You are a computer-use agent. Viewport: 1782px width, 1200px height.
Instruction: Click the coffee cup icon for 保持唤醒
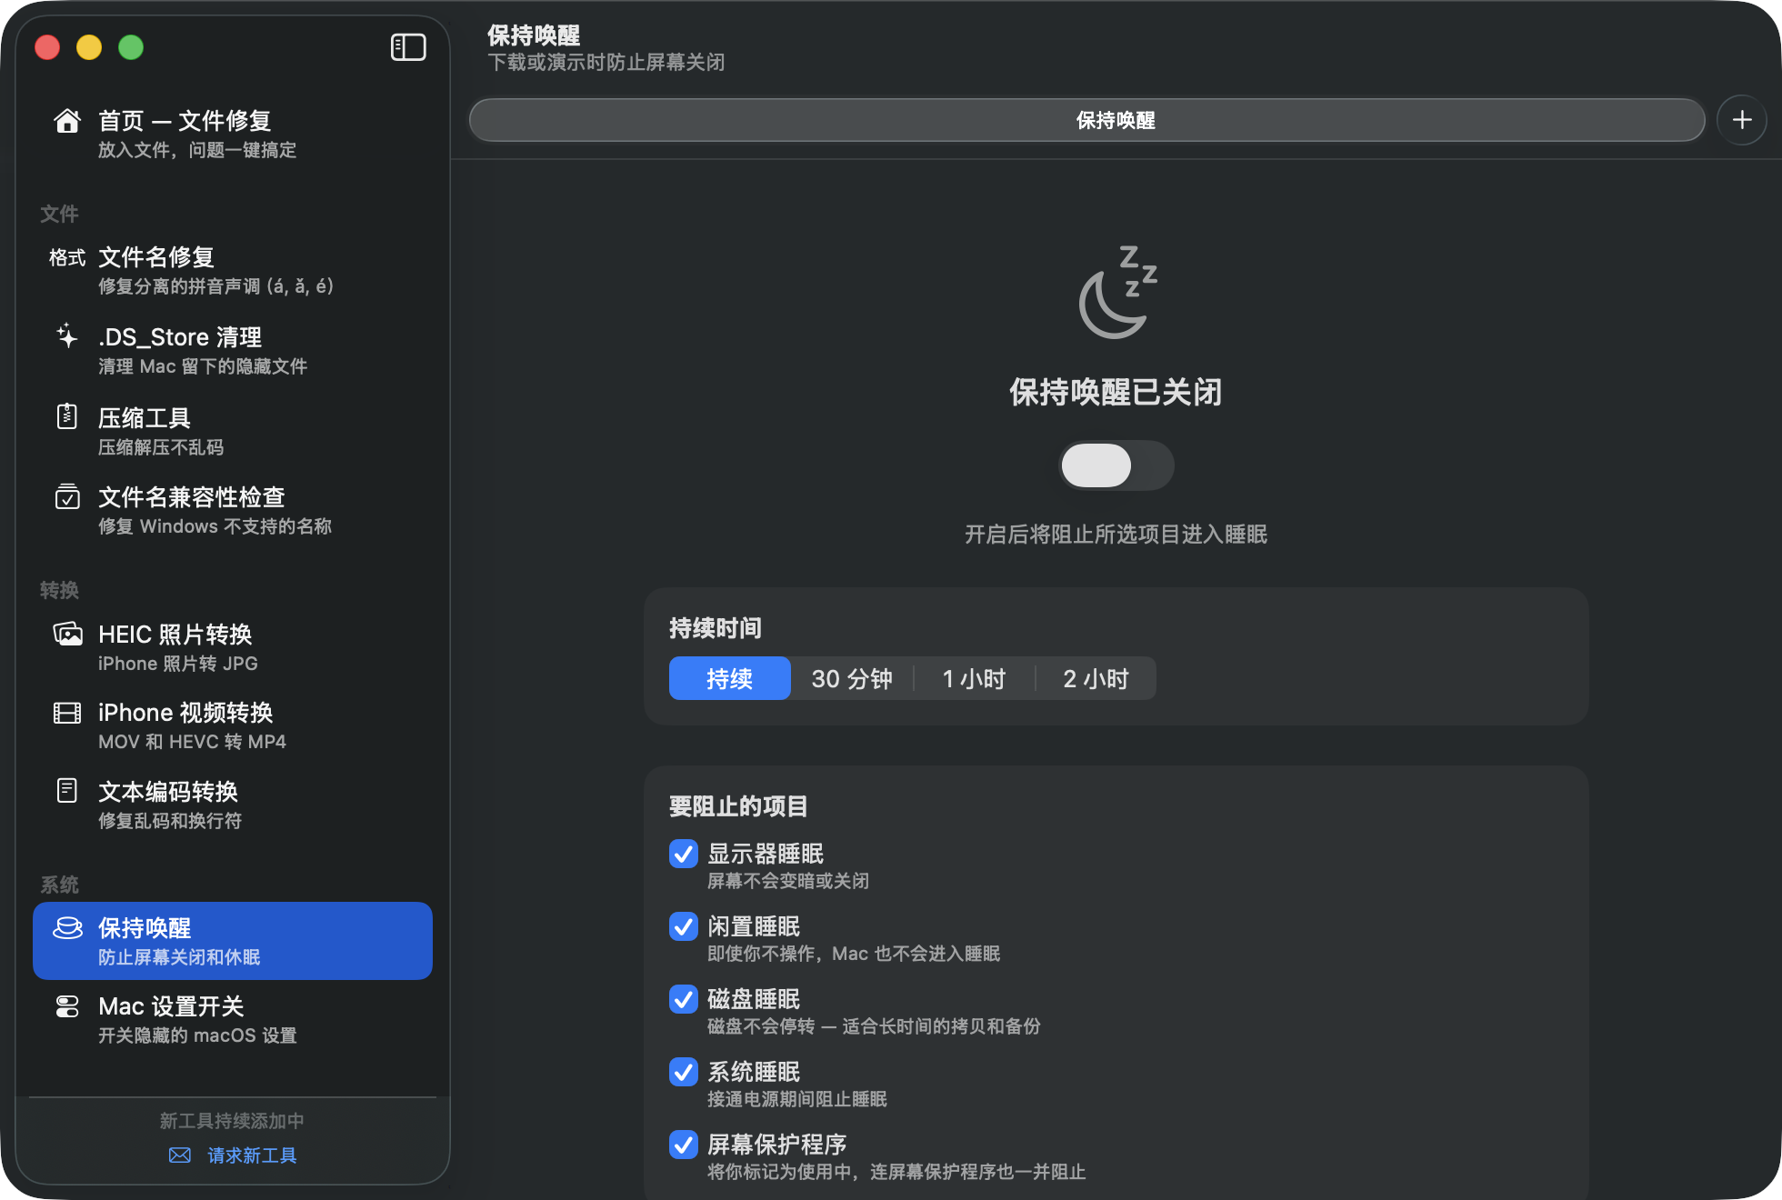click(67, 927)
